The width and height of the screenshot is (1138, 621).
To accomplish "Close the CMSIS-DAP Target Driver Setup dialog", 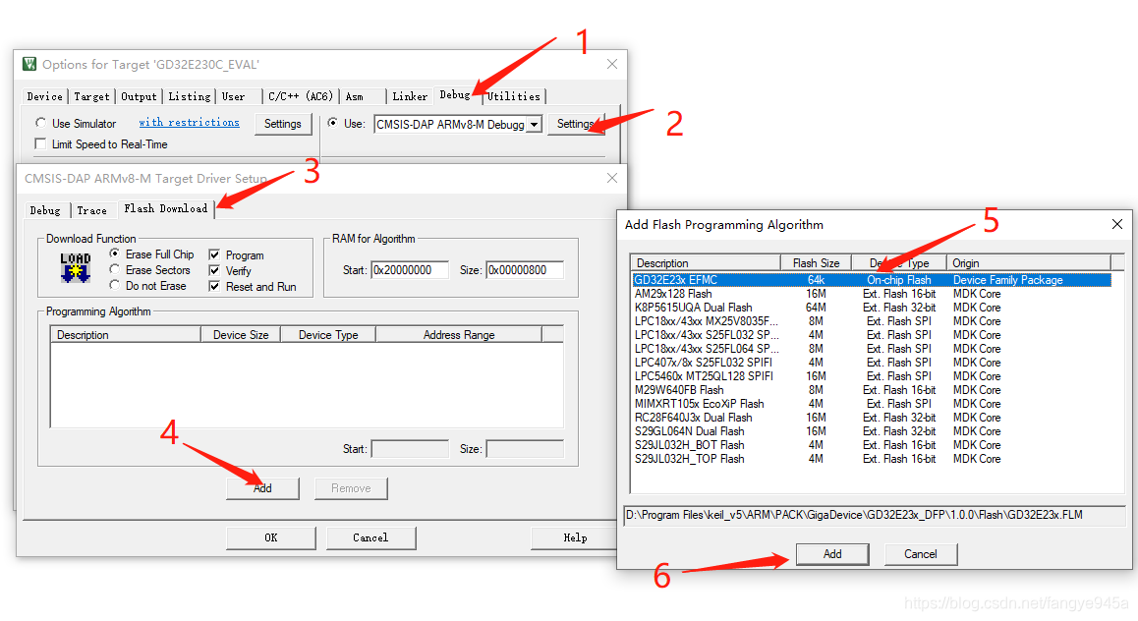I will pos(612,178).
